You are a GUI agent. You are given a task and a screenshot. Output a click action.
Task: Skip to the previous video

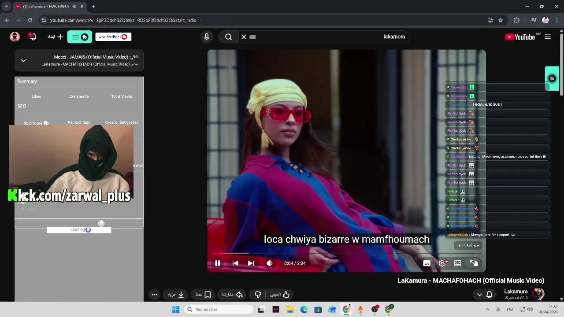(235, 263)
